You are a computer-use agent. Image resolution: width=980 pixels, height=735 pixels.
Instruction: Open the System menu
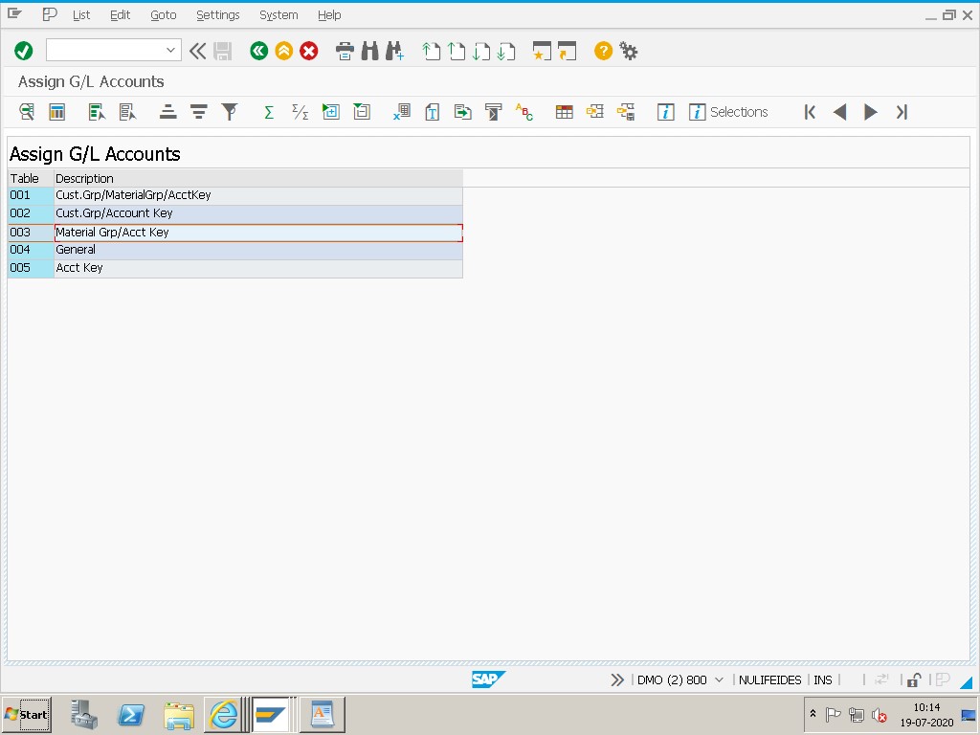pyautogui.click(x=278, y=15)
